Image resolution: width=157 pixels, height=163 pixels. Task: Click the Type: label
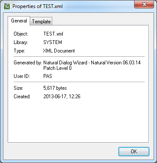coord(19,51)
